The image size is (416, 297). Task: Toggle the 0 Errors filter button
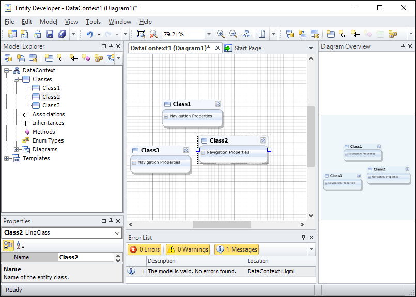point(145,249)
